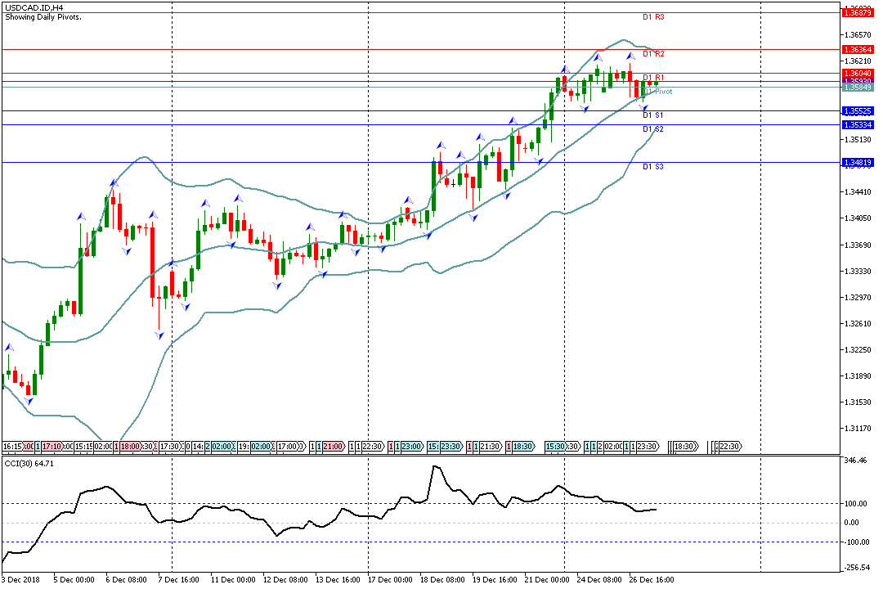Click the 17 Dec 00:00 time label

[x=390, y=579]
